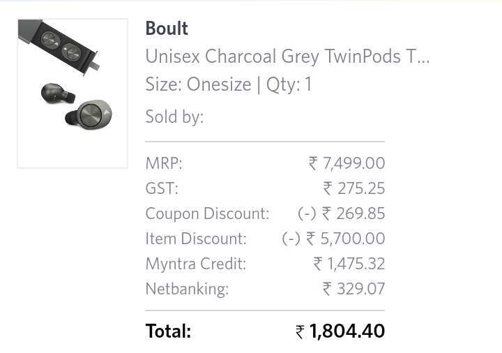Image resolution: width=502 pixels, height=353 pixels.
Task: Click the Sold by label
Action: [174, 117]
